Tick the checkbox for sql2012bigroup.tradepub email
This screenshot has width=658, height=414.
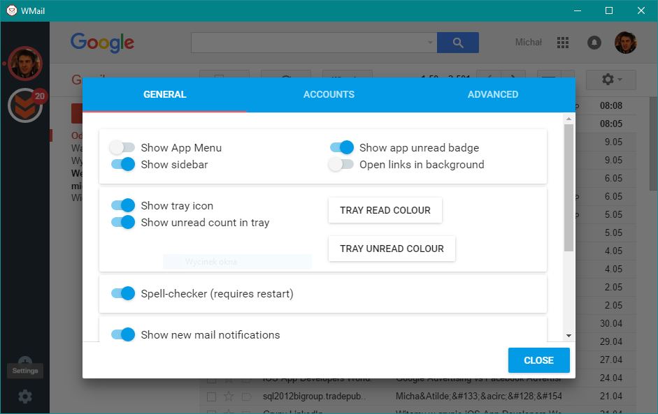point(211,397)
